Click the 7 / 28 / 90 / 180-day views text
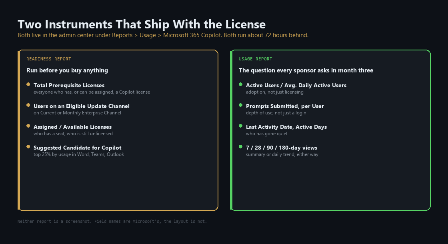448x244 pixels. 282,148
